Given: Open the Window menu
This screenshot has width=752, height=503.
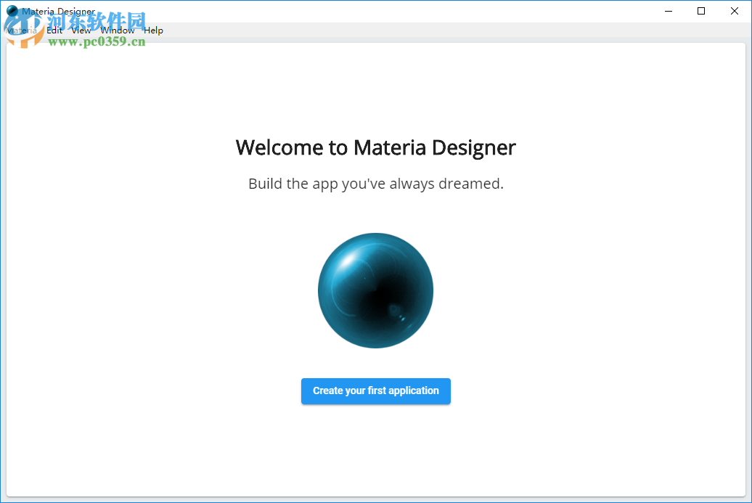Looking at the screenshot, I should point(117,30).
